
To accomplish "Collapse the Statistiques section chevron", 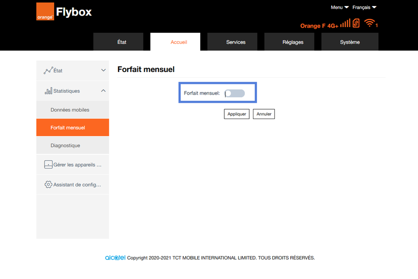I will [x=103, y=91].
